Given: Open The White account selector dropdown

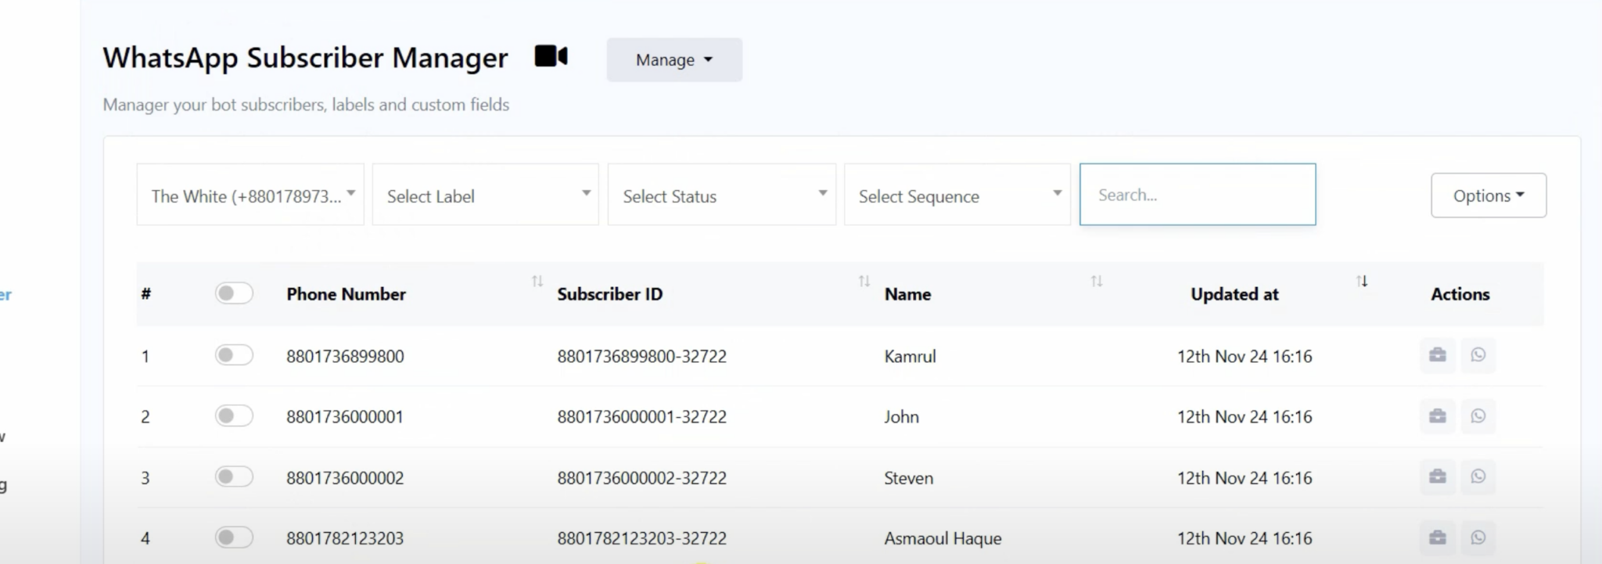Looking at the screenshot, I should click(250, 195).
